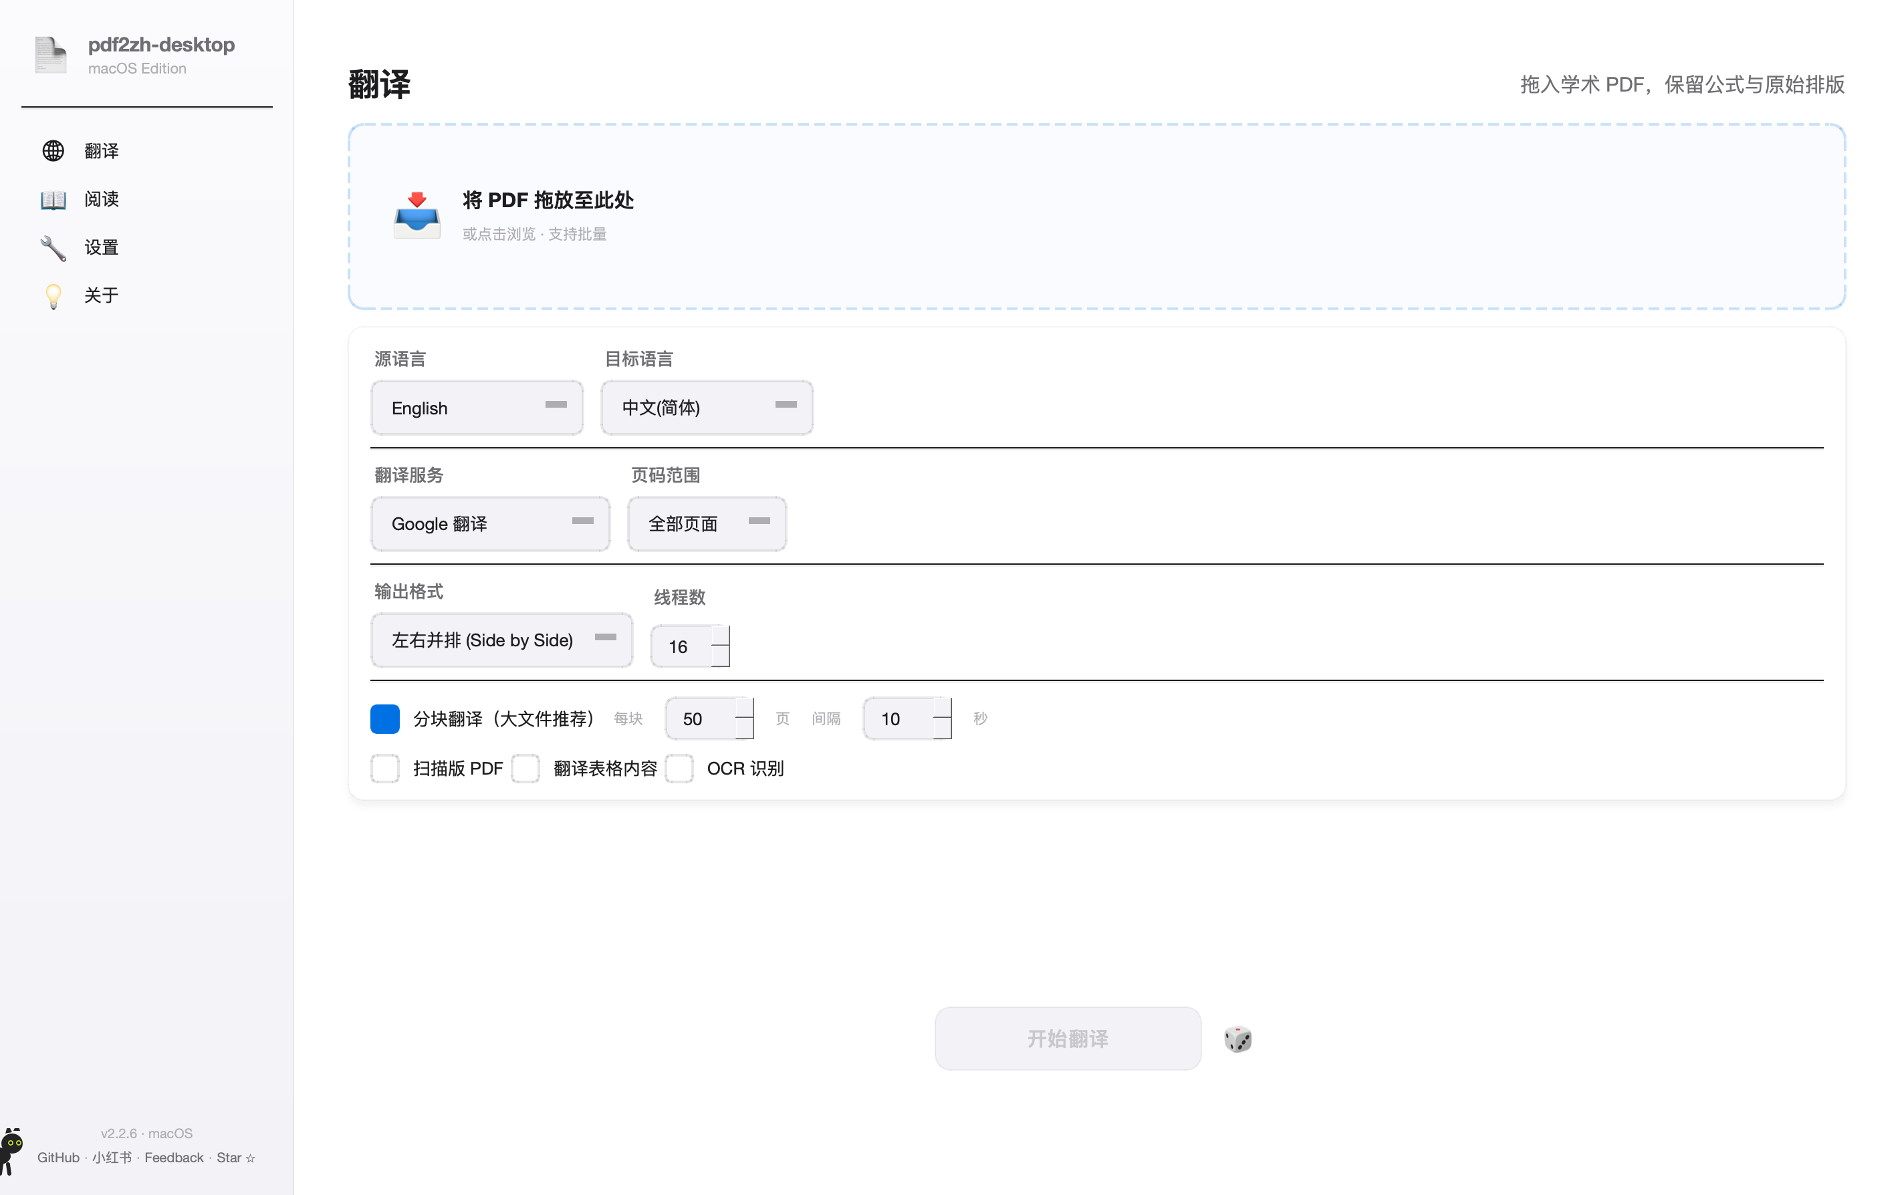Click the light bulb icon beside 关于

53,296
